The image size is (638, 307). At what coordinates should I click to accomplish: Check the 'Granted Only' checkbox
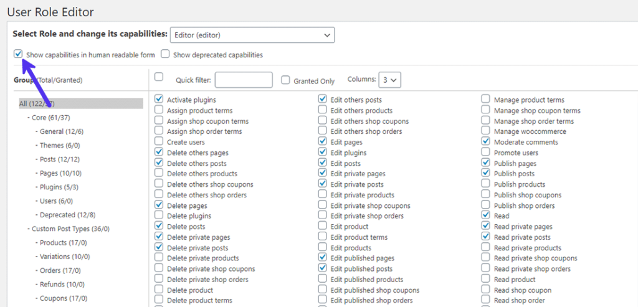point(286,80)
